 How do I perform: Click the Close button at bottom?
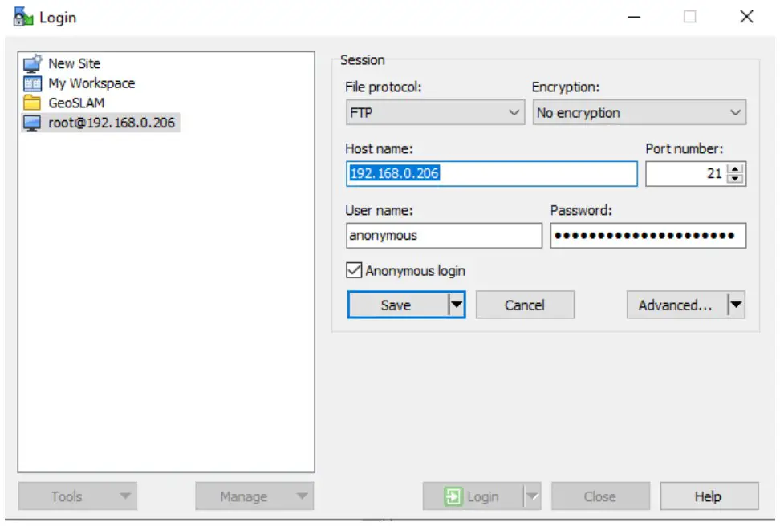(600, 496)
